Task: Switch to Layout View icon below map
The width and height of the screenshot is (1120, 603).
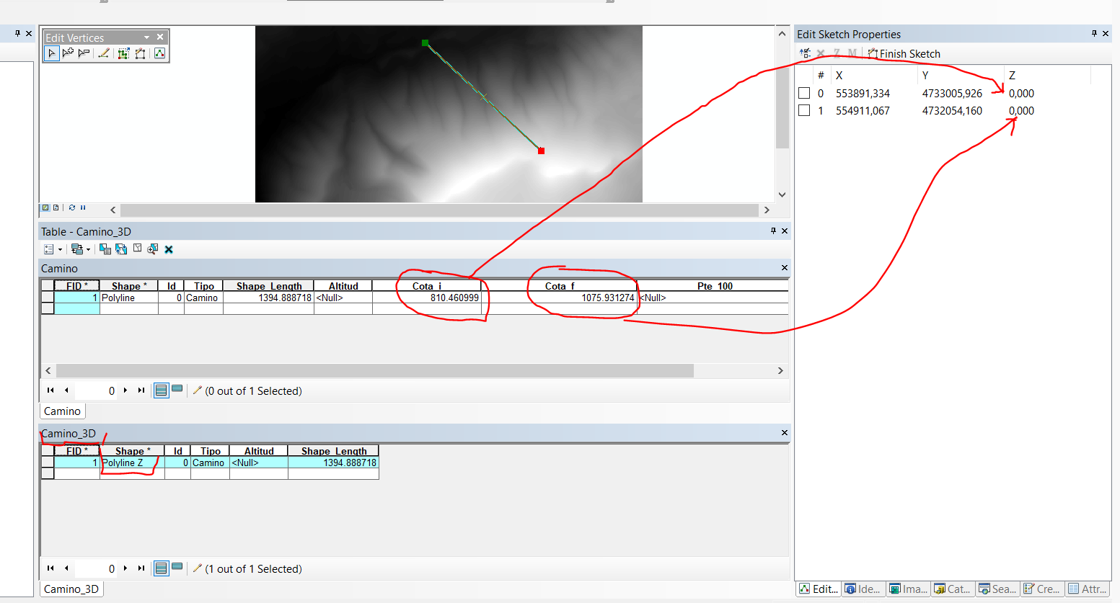Action: tap(56, 207)
